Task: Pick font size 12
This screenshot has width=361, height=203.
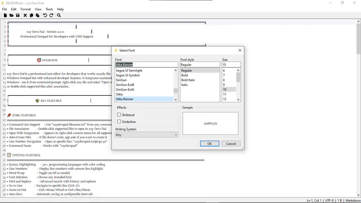Action: 229,99
